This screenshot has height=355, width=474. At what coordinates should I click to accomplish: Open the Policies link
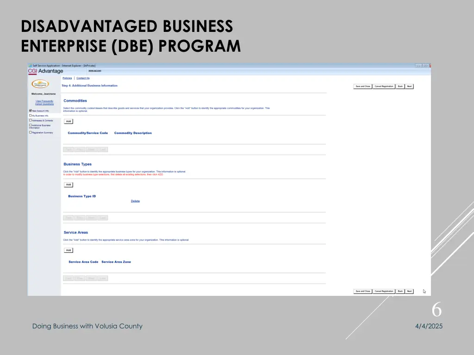67,78
